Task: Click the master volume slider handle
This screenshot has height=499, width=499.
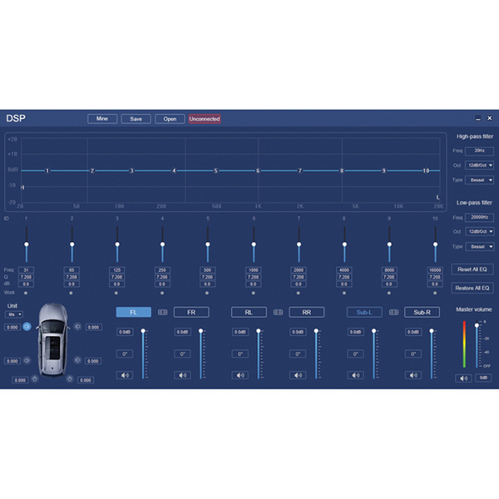Action: (x=477, y=326)
